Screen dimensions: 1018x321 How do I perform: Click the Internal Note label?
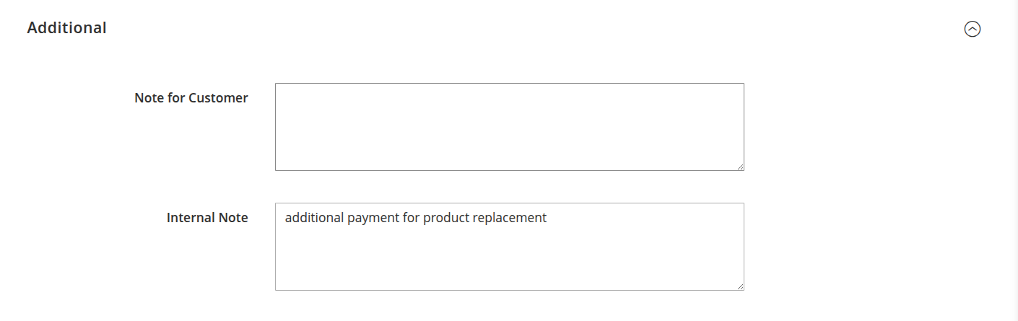[207, 218]
